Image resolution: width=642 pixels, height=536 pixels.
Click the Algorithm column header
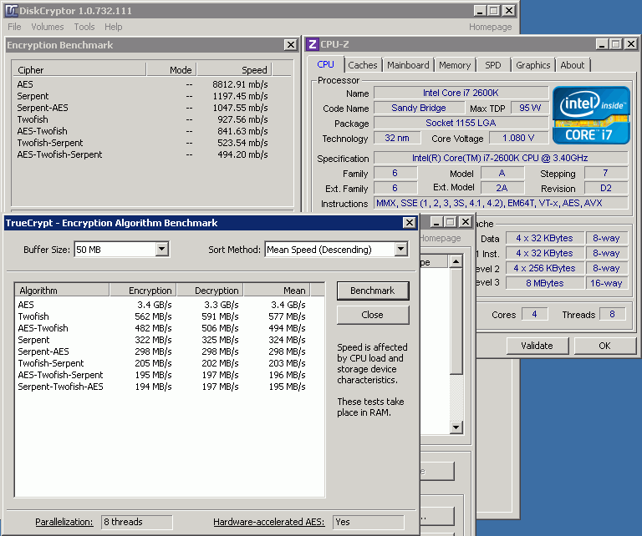point(62,291)
